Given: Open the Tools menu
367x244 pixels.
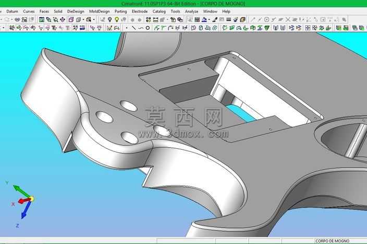Looking at the screenshot, I should (x=175, y=11).
